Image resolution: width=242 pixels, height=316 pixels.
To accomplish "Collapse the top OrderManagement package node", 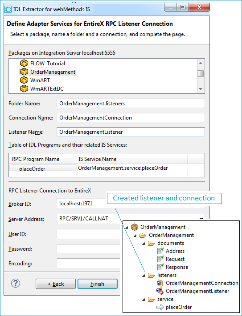I will pyautogui.click(x=127, y=228).
